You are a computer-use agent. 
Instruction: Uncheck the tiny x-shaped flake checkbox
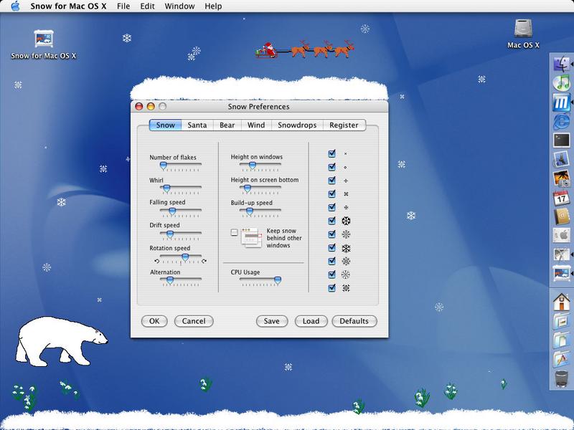[332, 153]
